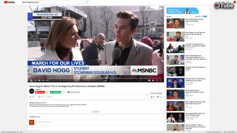Screen dimensions: 237x133
Task: Open the More actions menu
Action: coord(49,97)
